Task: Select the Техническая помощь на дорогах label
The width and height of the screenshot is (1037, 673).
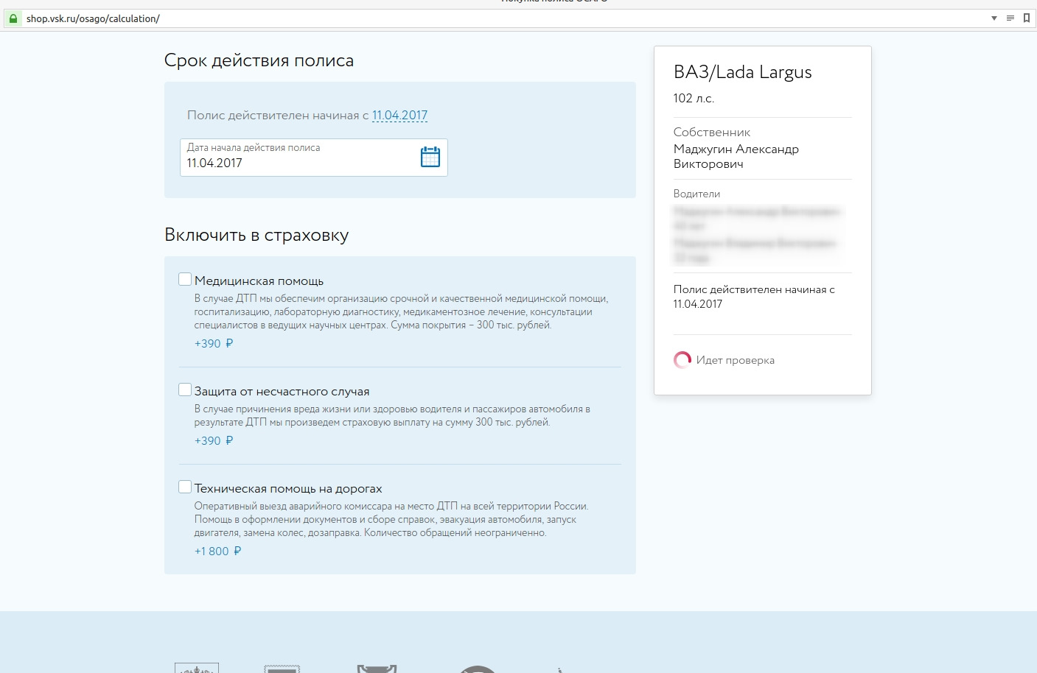Action: click(288, 489)
